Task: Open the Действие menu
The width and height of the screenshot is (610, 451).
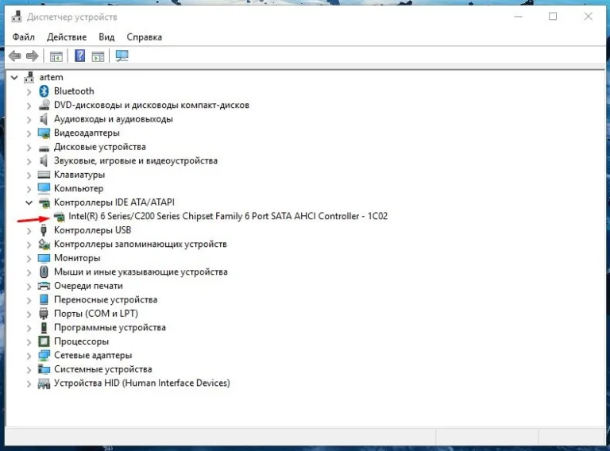Action: (x=67, y=37)
